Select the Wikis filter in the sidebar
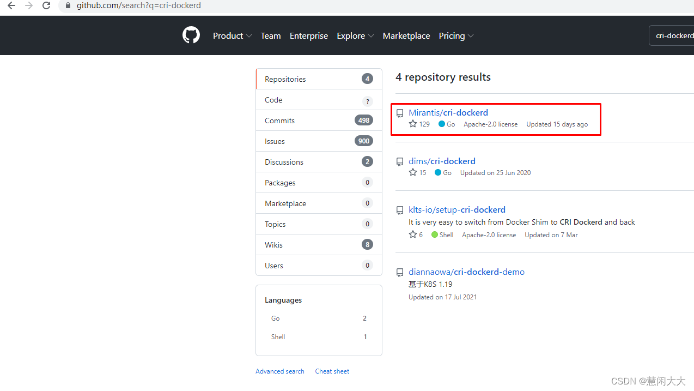This screenshot has height=391, width=694. tap(319, 245)
